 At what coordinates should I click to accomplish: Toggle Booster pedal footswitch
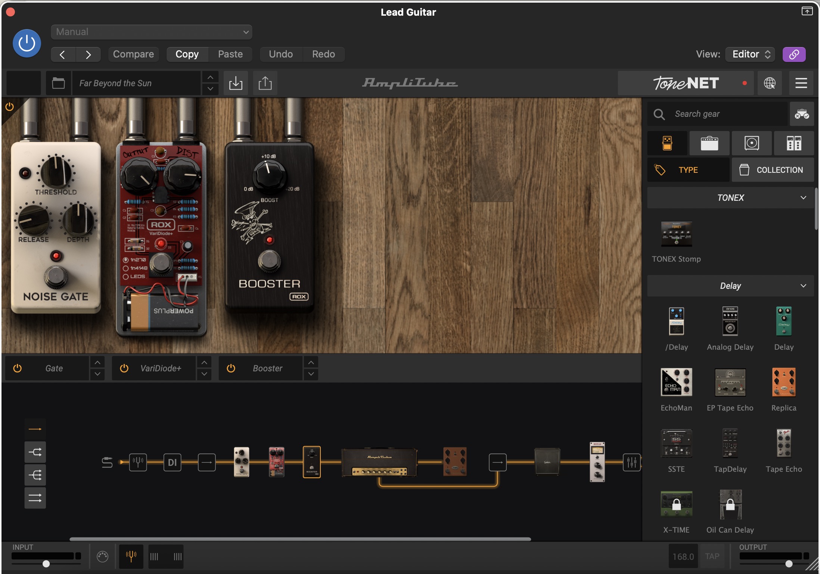pos(269,261)
